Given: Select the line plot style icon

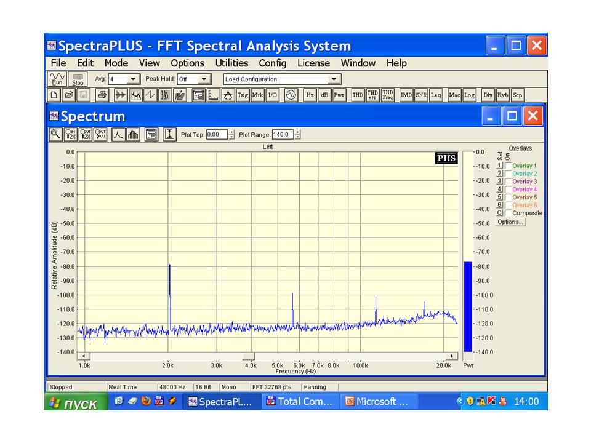Looking at the screenshot, I should coord(118,134).
